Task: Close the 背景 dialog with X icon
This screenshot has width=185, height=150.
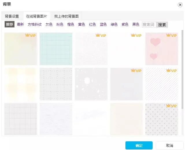Action: [x=180, y=5]
